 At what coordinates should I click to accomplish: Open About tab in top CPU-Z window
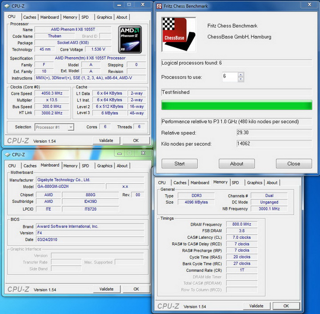pos(122,17)
